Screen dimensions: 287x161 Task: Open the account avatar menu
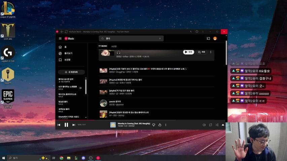(215, 38)
